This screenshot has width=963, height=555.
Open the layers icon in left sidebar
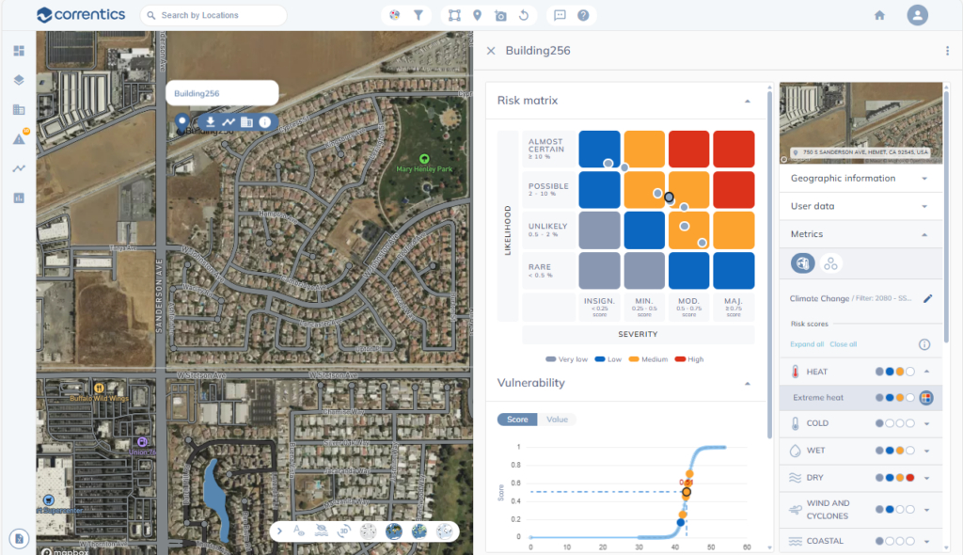point(19,80)
